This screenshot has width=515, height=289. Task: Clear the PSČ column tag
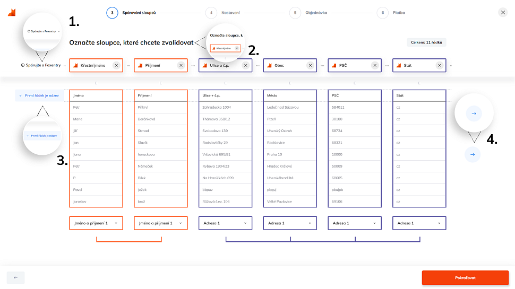coord(375,65)
